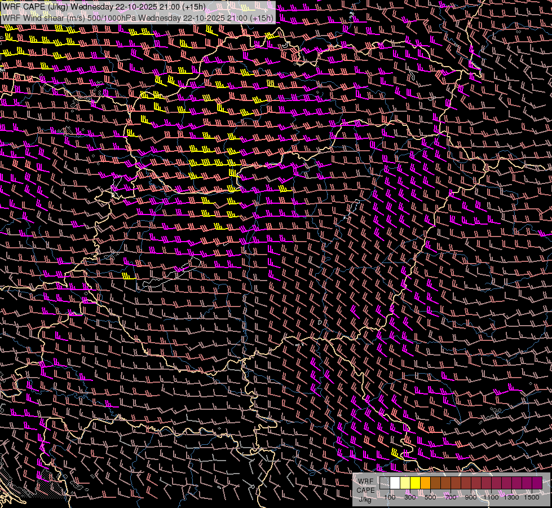Screen dimensions: 552x508
Task: Select the final purple legend swatch above 1500
Action: [537, 483]
